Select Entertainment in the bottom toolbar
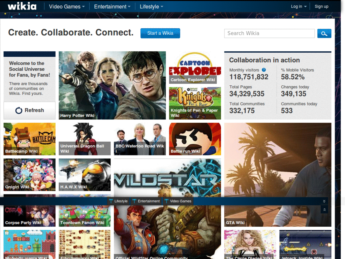 146,201
